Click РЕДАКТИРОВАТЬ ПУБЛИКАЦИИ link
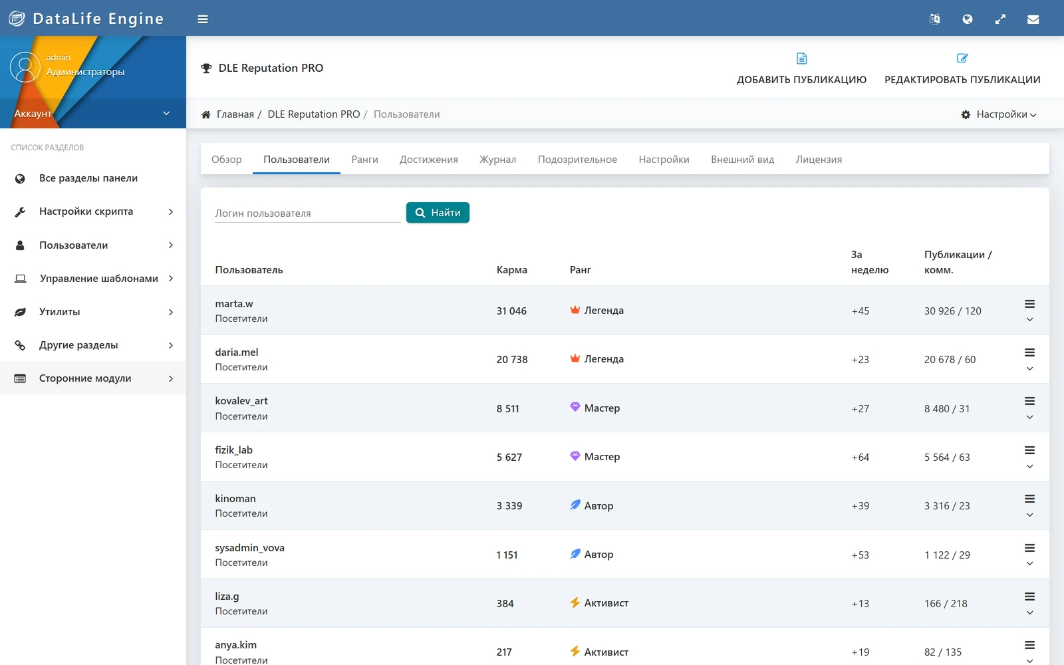 (962, 80)
